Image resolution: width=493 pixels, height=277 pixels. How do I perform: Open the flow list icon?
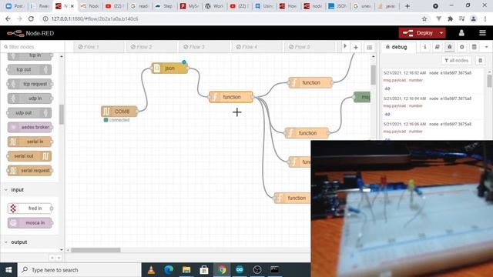tap(370, 48)
